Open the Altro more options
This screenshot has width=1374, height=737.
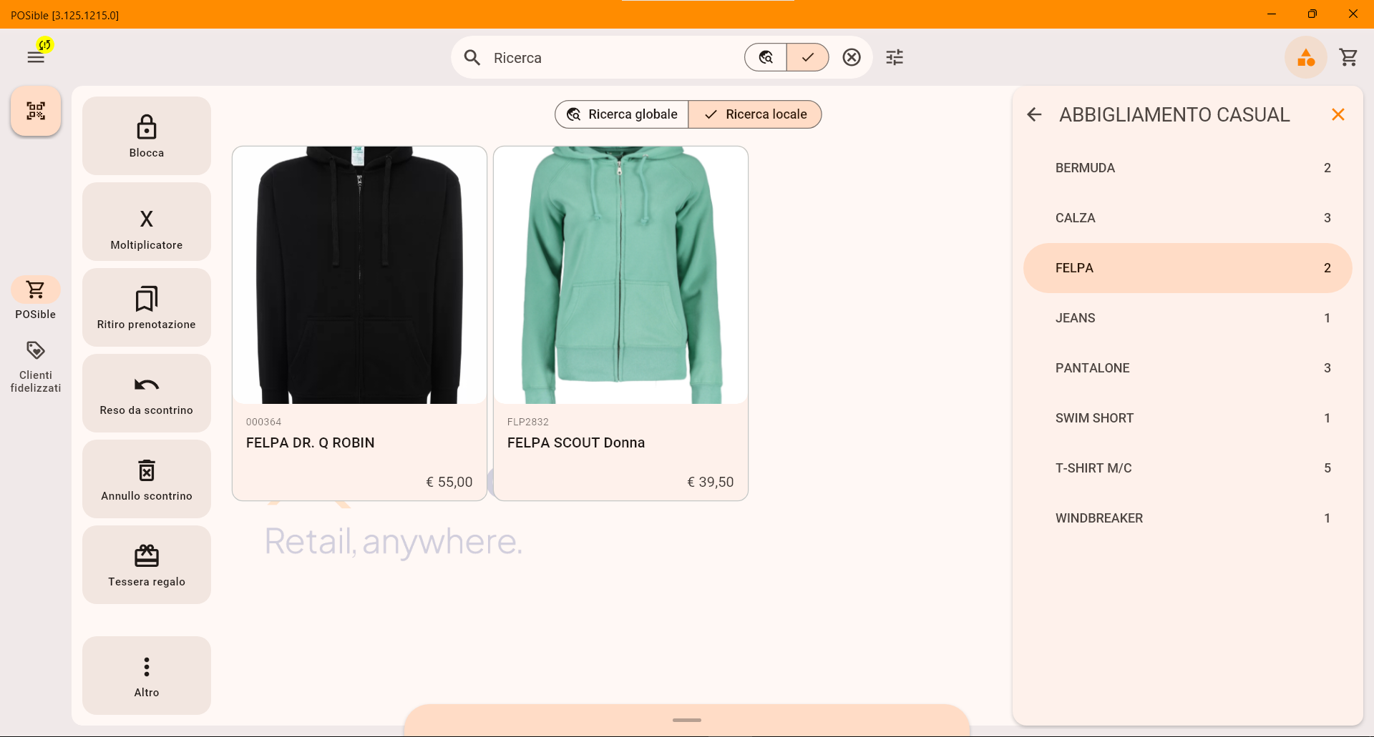coord(147,676)
